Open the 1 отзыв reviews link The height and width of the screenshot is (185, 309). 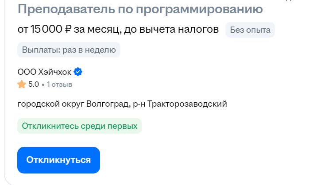(x=59, y=84)
